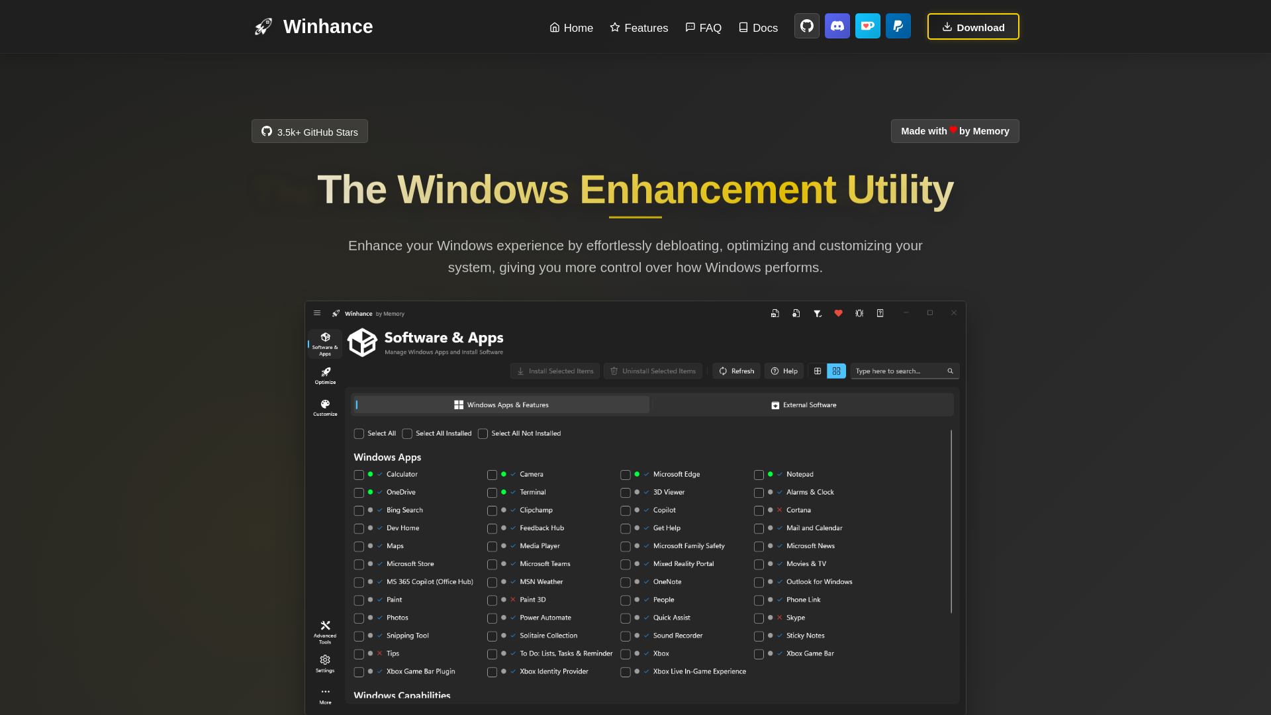The height and width of the screenshot is (715, 1271).
Task: Click Made with love by Memory badge
Action: tap(955, 131)
